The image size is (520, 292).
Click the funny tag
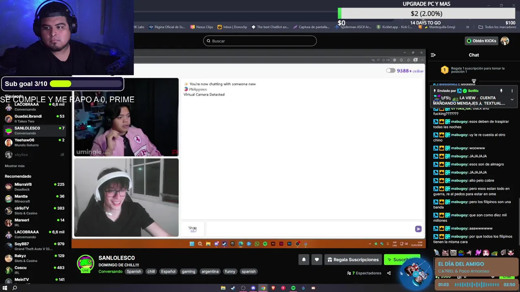coord(230,271)
